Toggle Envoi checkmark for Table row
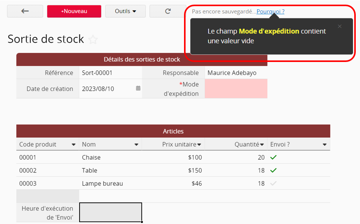360x224 pixels. (273, 171)
